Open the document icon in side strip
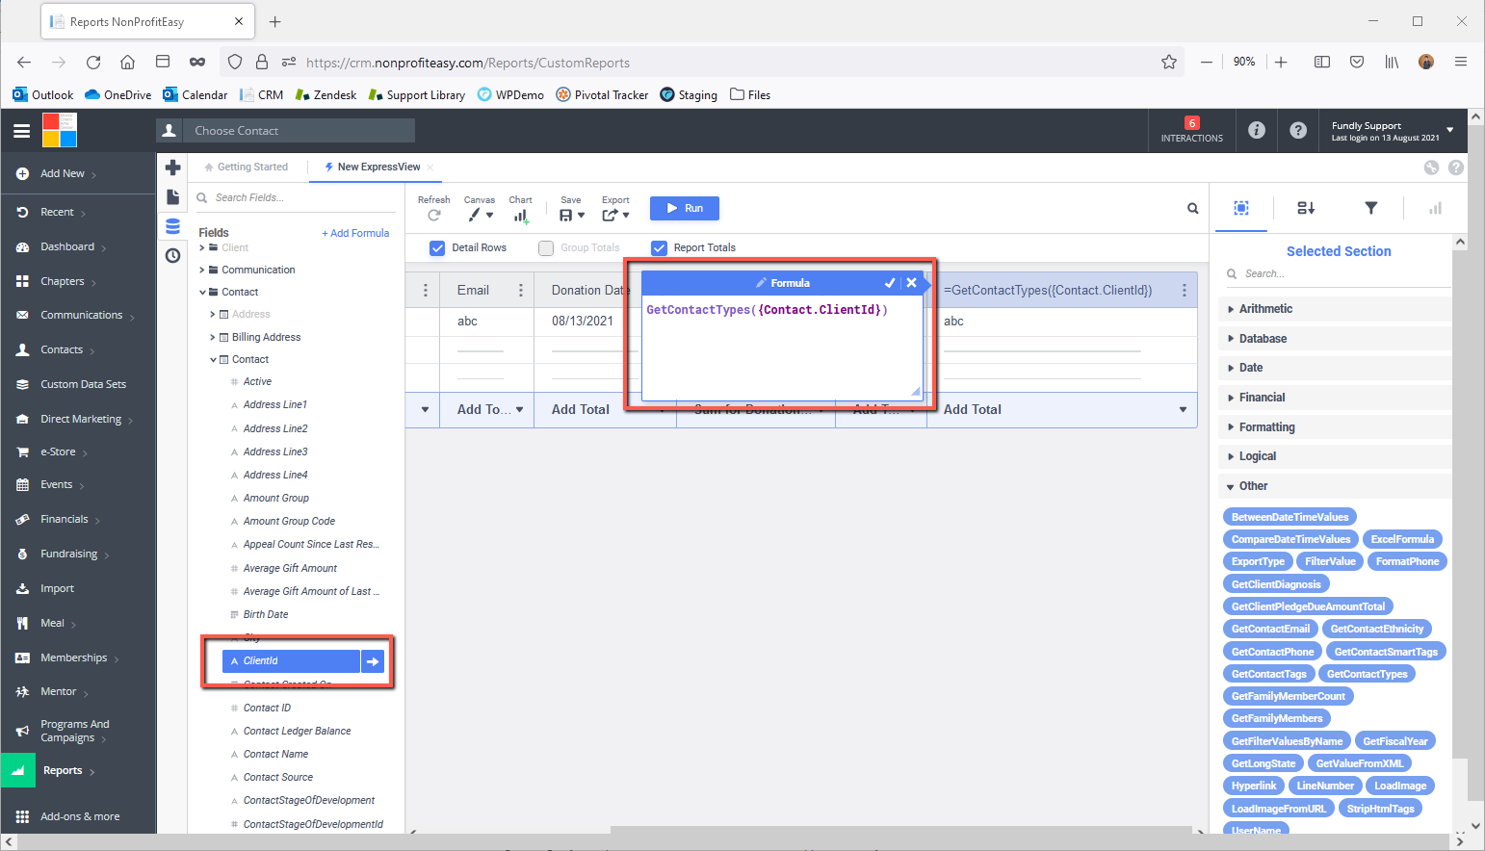 coord(173,197)
